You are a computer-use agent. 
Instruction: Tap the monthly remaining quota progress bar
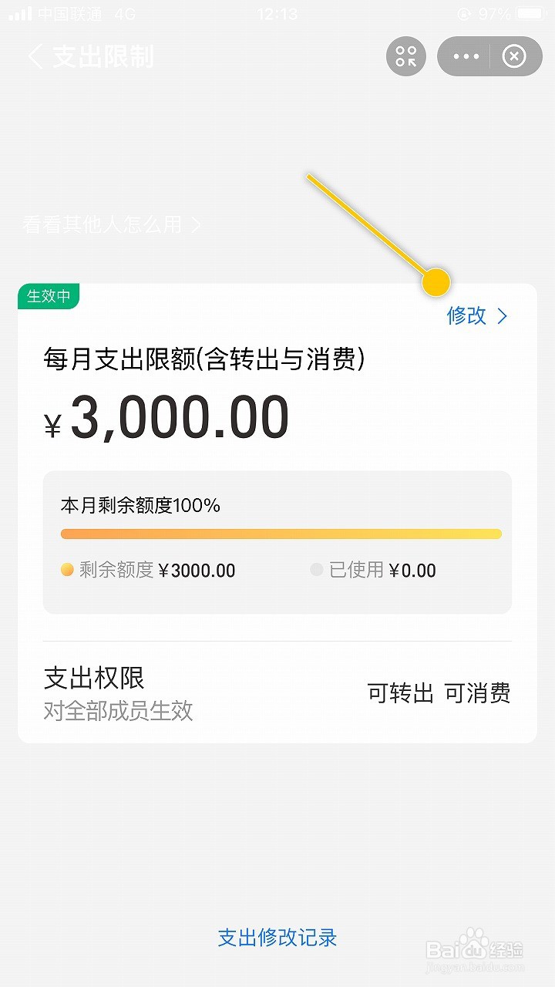pos(281,534)
